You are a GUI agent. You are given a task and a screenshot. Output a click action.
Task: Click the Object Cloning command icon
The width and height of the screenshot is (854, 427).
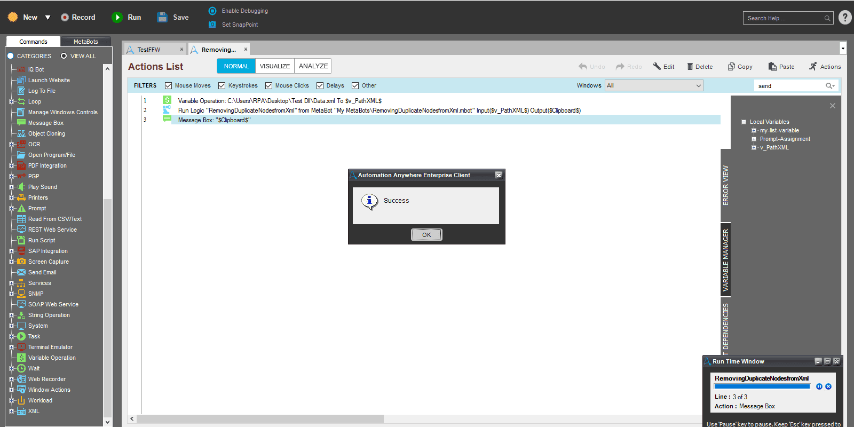pyautogui.click(x=21, y=133)
